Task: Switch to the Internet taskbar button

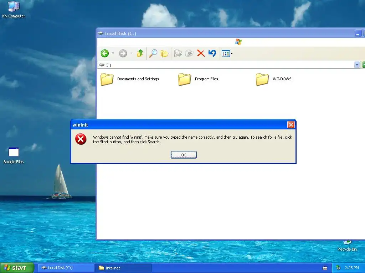Action: click(123, 268)
